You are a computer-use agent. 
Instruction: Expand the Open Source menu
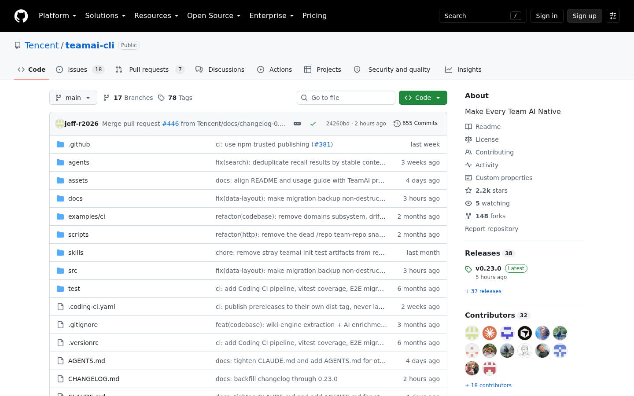214,16
